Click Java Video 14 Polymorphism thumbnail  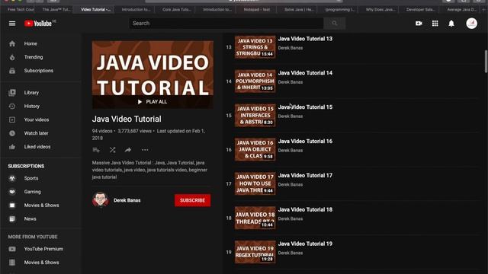click(x=255, y=81)
